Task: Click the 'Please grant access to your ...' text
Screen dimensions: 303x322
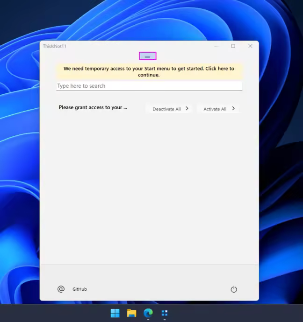Action: tap(93, 107)
